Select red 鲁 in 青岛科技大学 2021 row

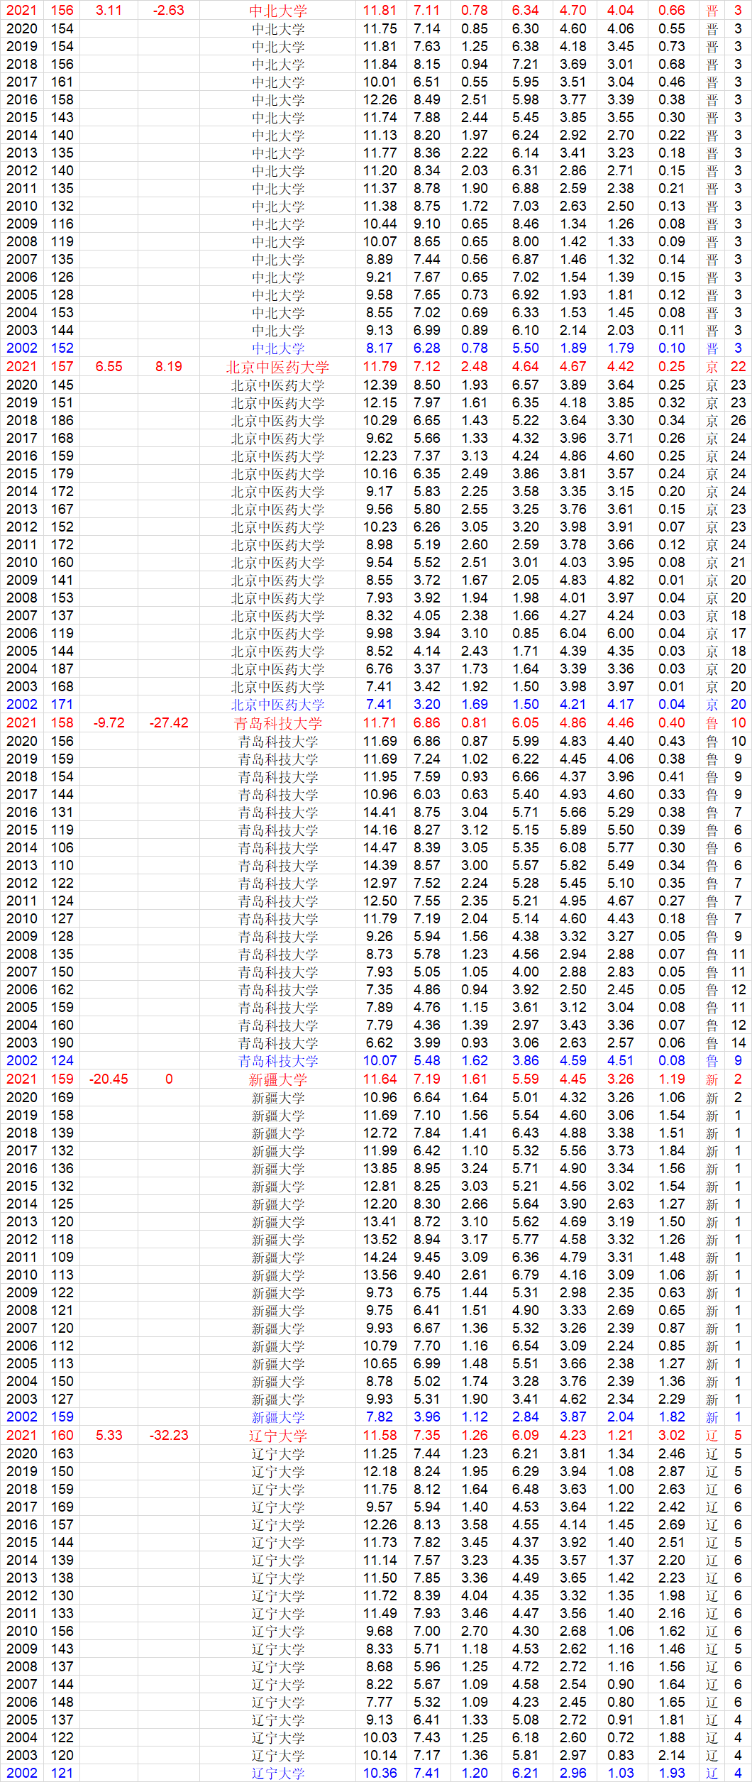pyautogui.click(x=712, y=723)
